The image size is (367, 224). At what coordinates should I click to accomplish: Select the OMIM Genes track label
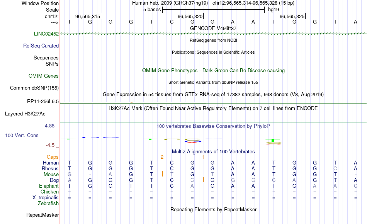click(x=44, y=76)
